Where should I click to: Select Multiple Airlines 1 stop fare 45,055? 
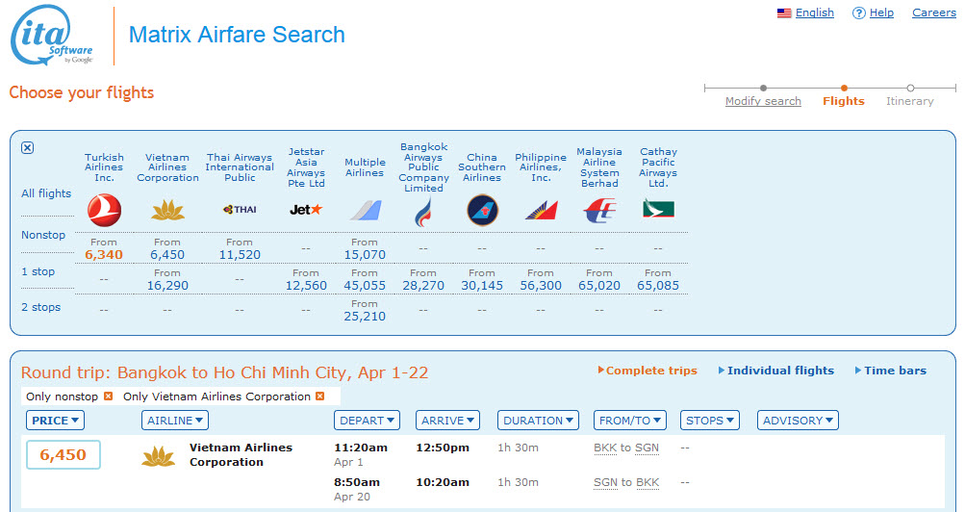pos(365,285)
